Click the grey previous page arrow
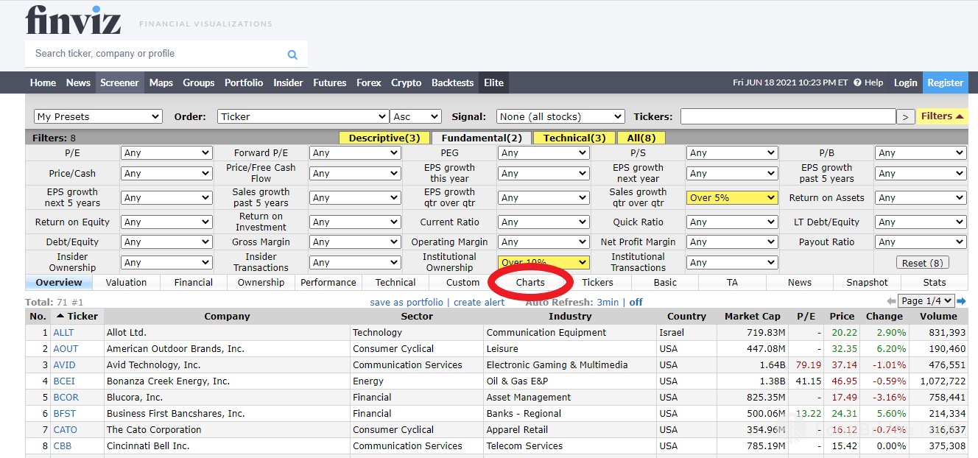 (x=891, y=301)
